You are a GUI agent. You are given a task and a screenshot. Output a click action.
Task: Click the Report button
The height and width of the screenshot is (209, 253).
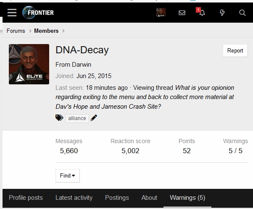tap(235, 51)
